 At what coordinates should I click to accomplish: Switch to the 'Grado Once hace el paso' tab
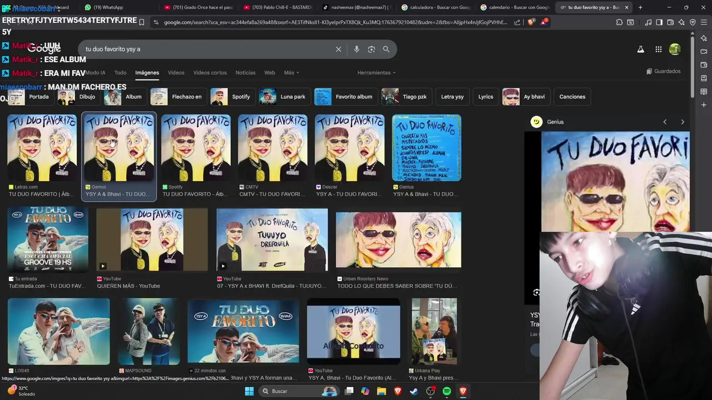tap(199, 7)
